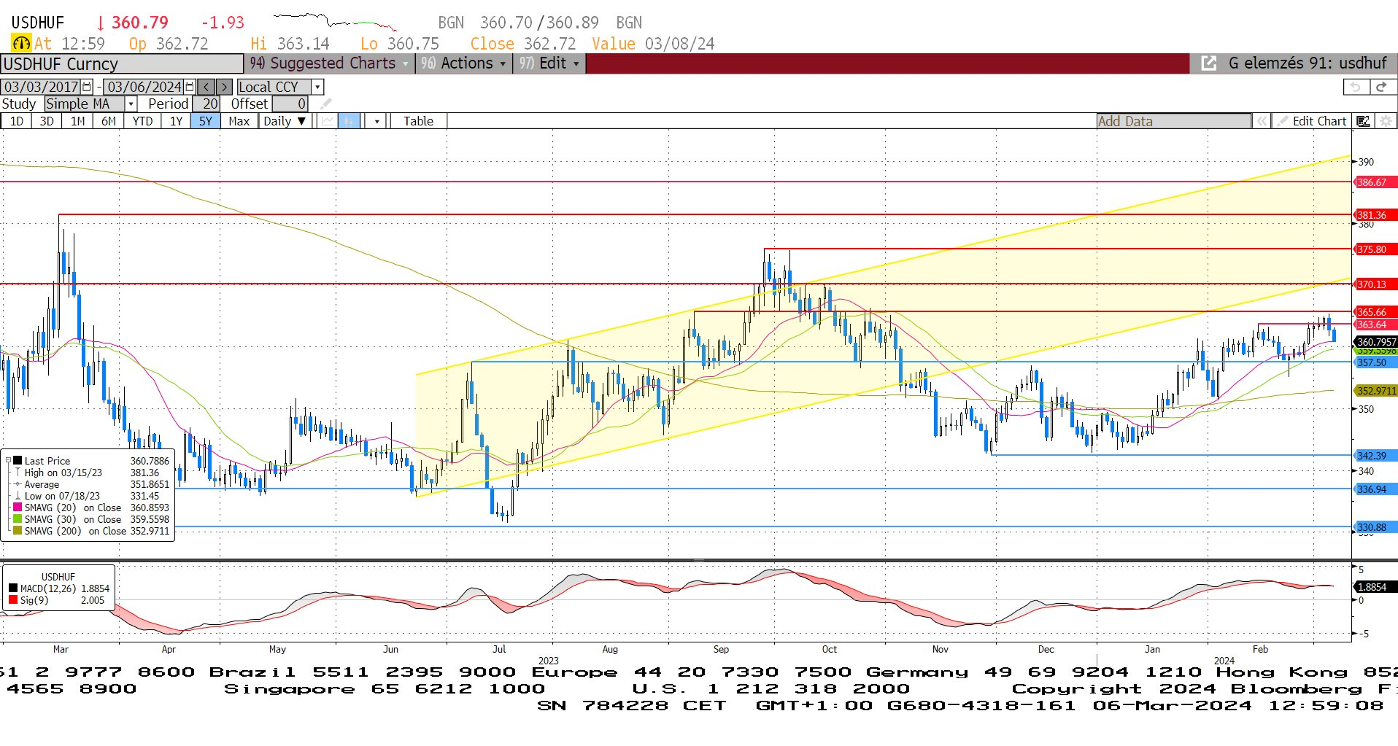Viewport: 1398px width, 746px height.
Task: Expand the Edit menu
Action: point(549,63)
